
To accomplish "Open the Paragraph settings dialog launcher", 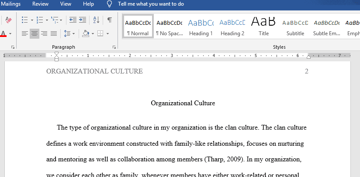I will click(x=114, y=47).
